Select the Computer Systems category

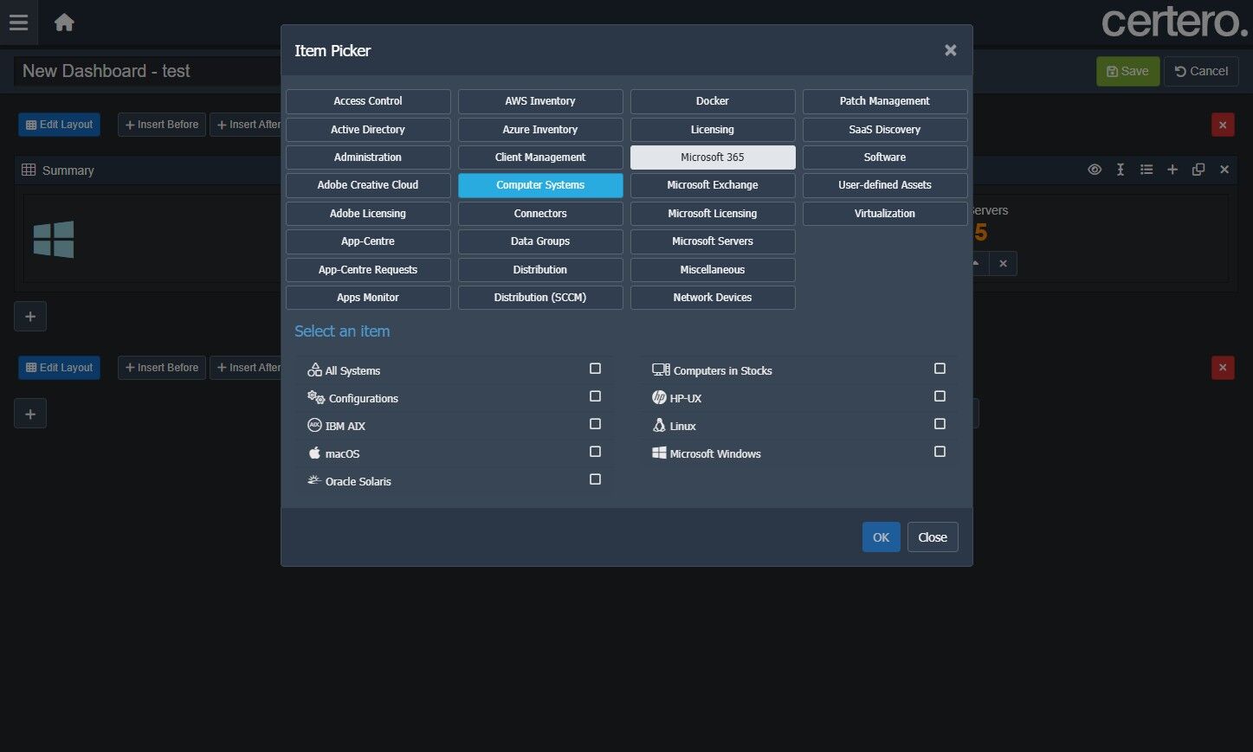540,185
